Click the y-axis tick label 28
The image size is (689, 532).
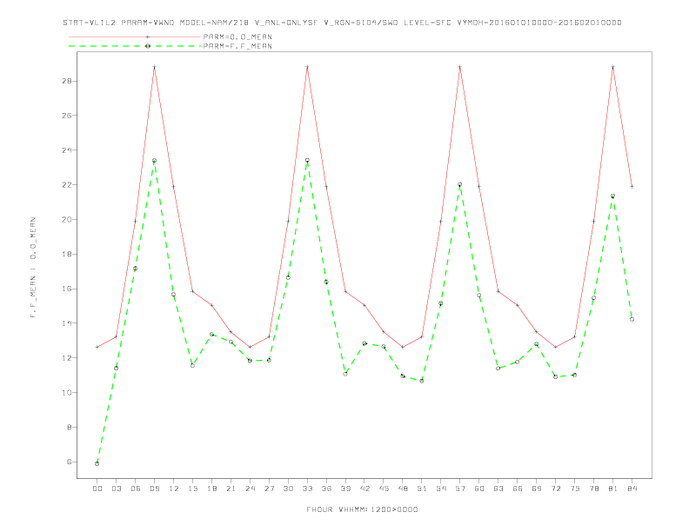tap(68, 81)
